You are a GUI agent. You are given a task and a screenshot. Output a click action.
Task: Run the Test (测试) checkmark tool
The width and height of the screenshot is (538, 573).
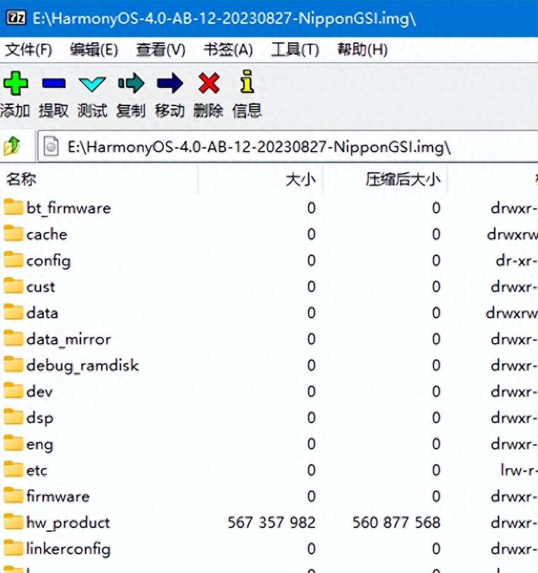pyautogui.click(x=92, y=84)
